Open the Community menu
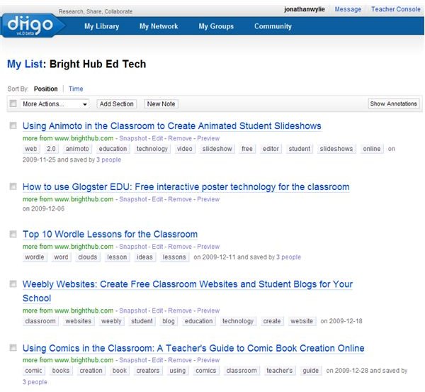Screen dimensions: 425x392 pyautogui.click(x=273, y=26)
